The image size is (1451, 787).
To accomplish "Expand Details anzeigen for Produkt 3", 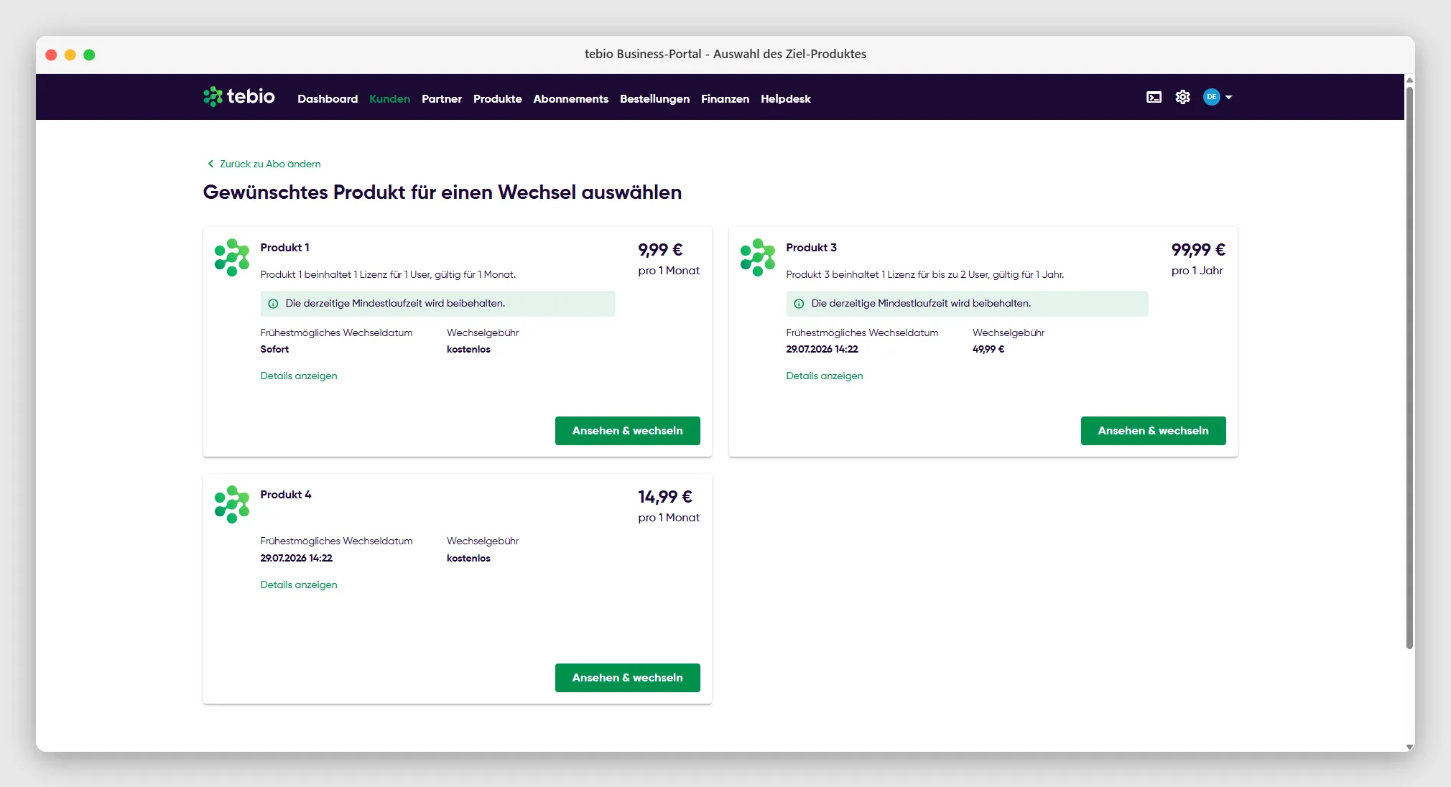I will (x=825, y=376).
